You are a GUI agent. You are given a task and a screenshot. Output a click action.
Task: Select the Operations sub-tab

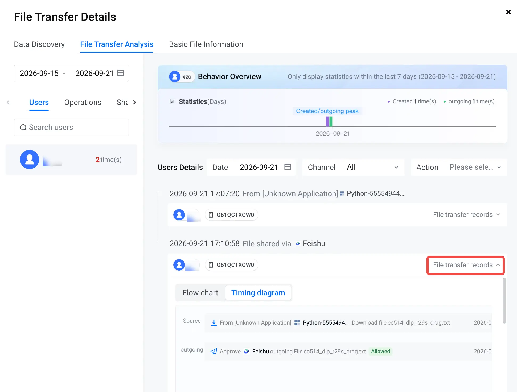(83, 102)
